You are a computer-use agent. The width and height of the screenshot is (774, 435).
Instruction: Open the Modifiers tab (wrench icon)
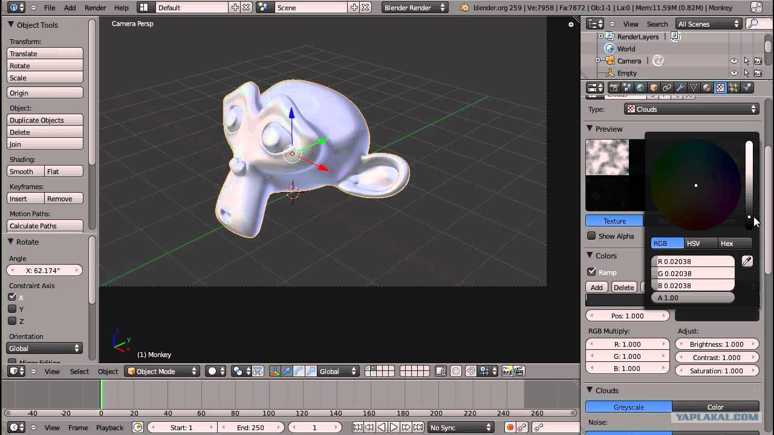[680, 88]
